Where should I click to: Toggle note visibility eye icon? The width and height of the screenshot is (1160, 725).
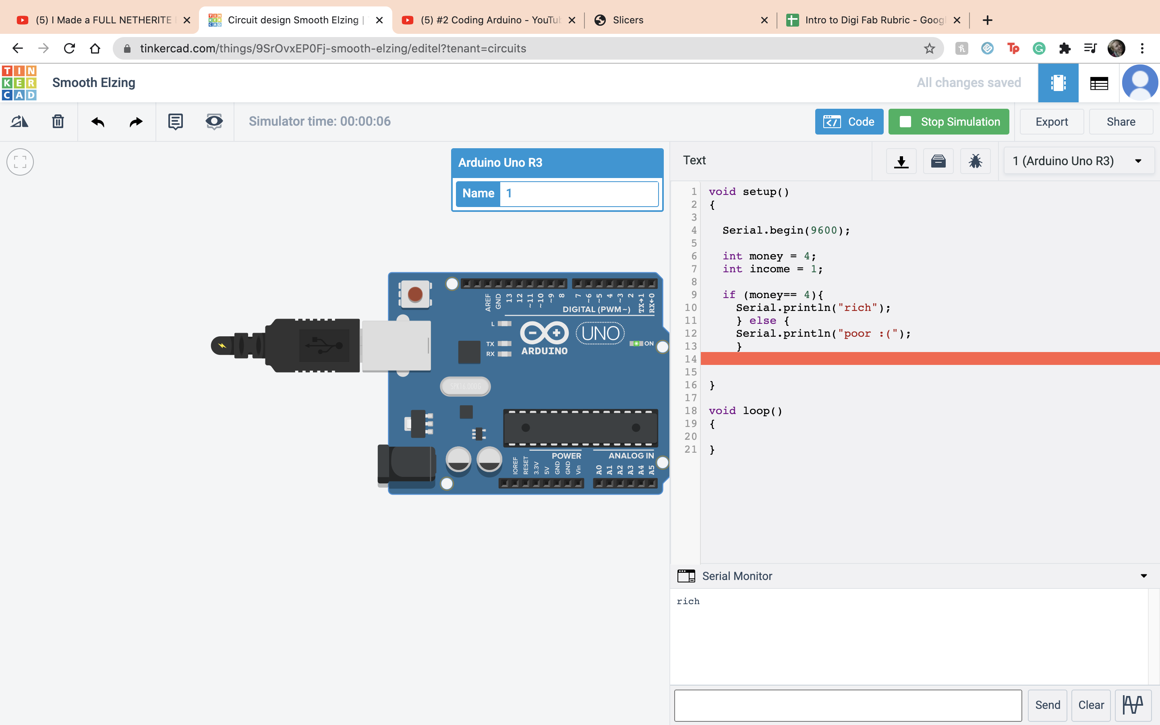pos(214,122)
